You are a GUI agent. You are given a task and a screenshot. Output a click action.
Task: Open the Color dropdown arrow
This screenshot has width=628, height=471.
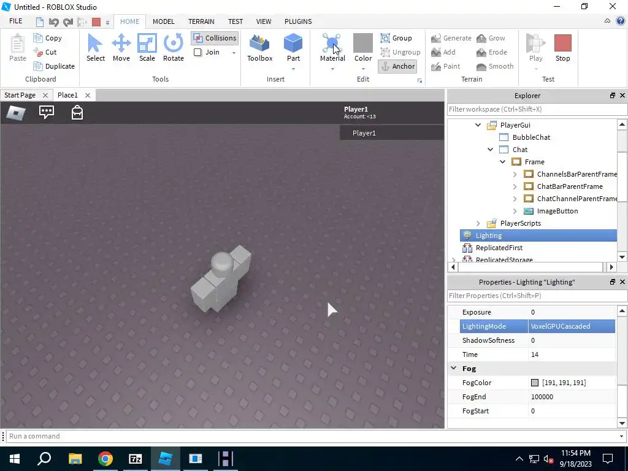363,69
